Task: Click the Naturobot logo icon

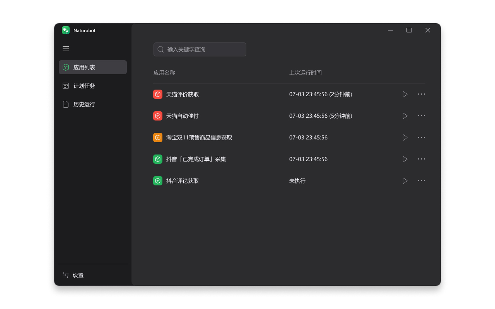Action: (66, 30)
